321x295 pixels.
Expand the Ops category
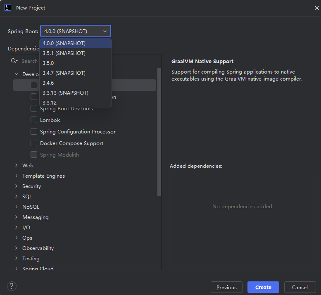pyautogui.click(x=17, y=238)
